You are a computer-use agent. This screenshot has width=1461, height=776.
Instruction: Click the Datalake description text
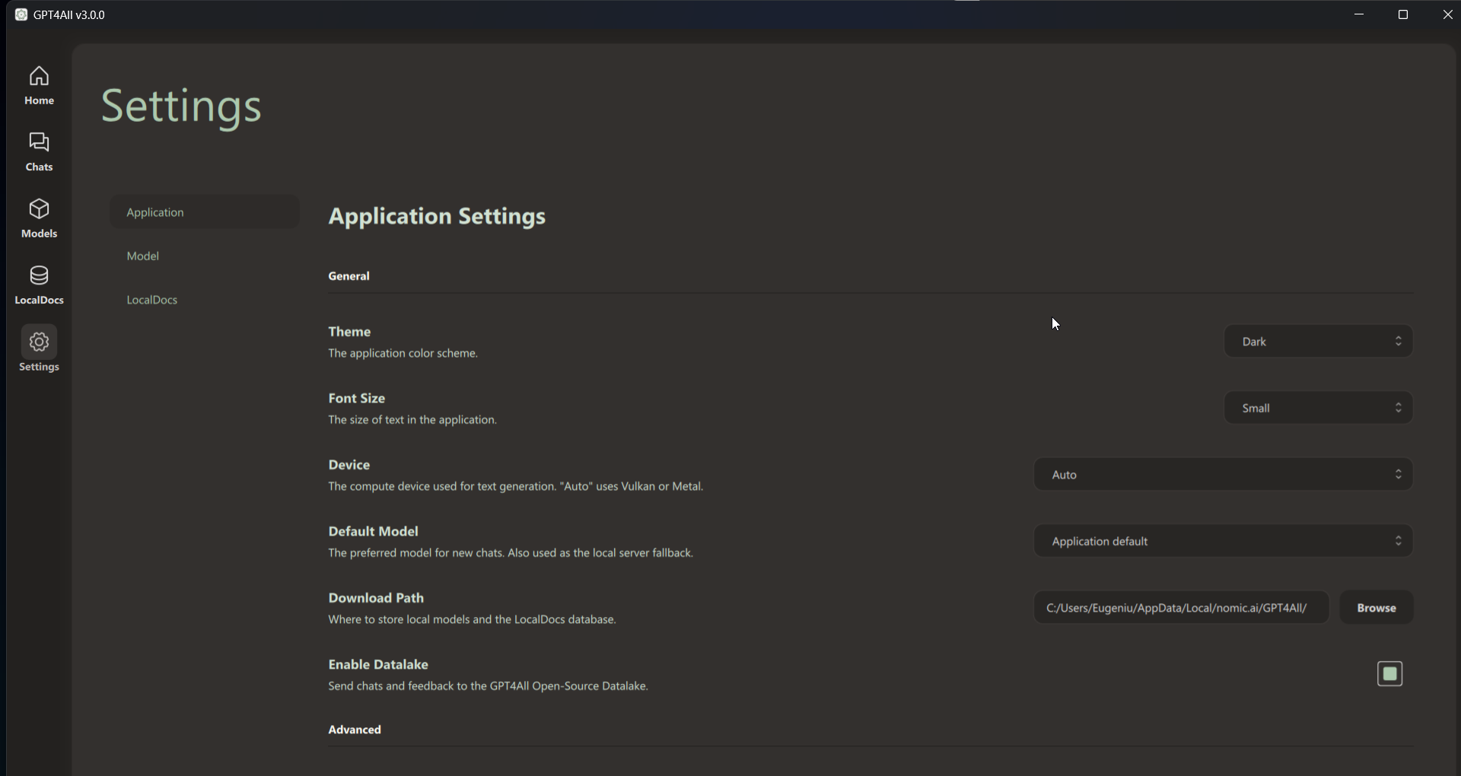[x=489, y=686]
